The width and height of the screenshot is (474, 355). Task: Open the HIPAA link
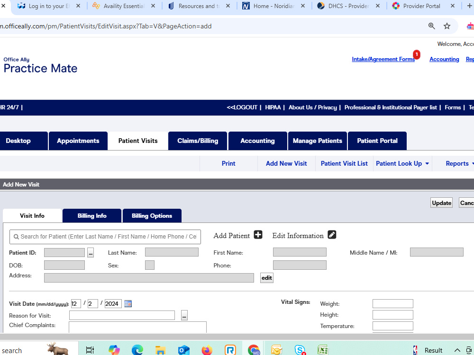273,107
